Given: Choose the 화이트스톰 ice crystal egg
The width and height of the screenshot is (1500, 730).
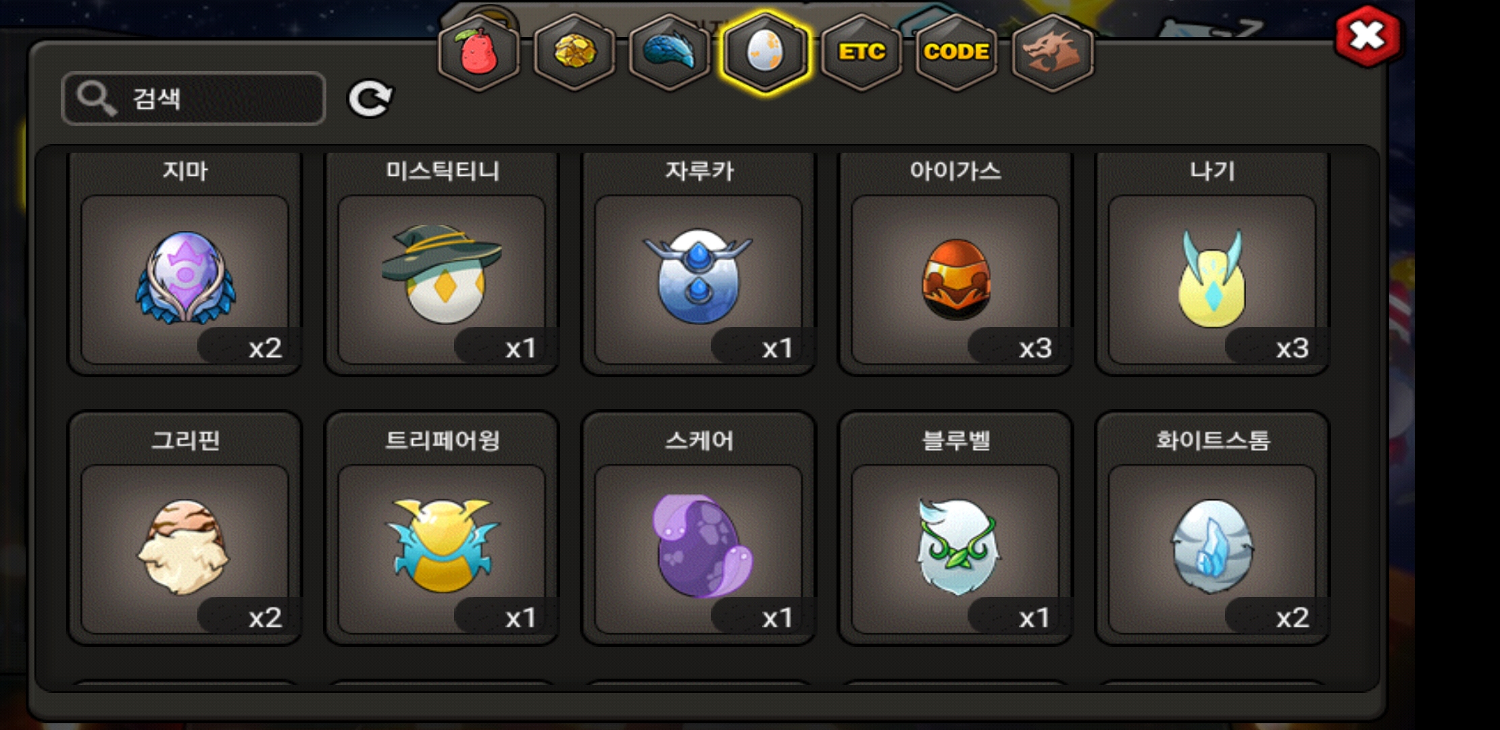Looking at the screenshot, I should tap(1212, 529).
